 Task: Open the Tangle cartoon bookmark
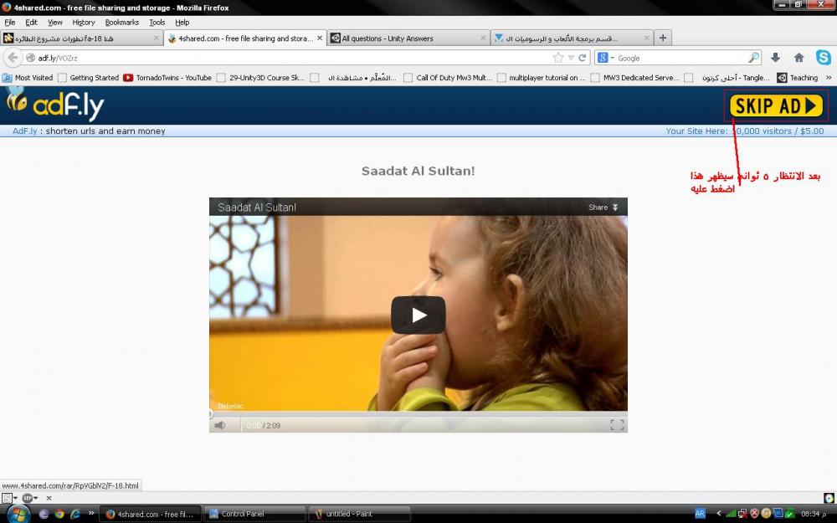click(727, 78)
